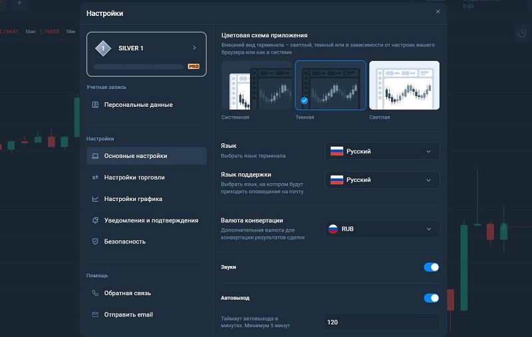532x337 pixels.
Task: Click the Основные настройки laptop icon
Action: [95, 156]
